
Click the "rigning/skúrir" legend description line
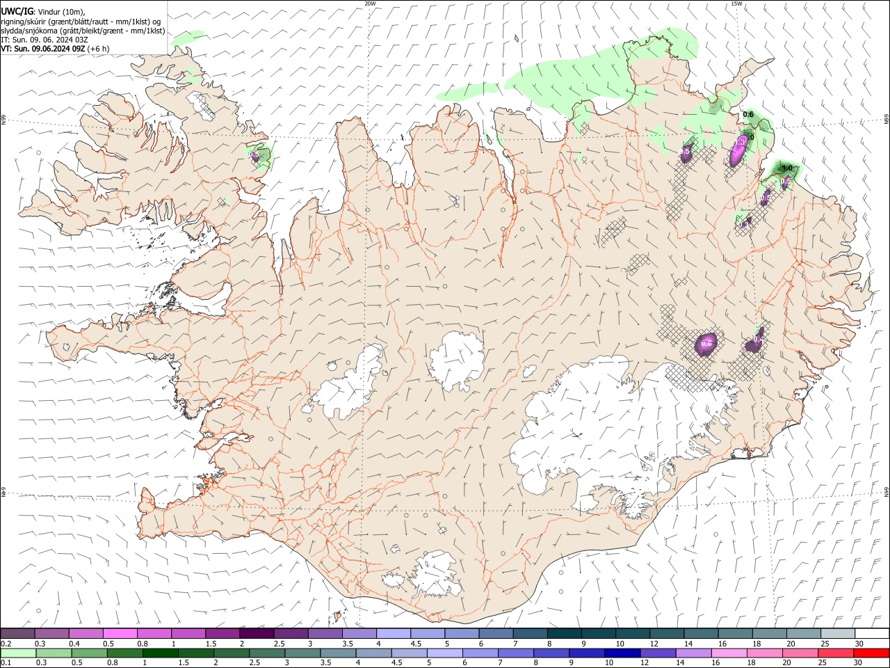[81, 21]
